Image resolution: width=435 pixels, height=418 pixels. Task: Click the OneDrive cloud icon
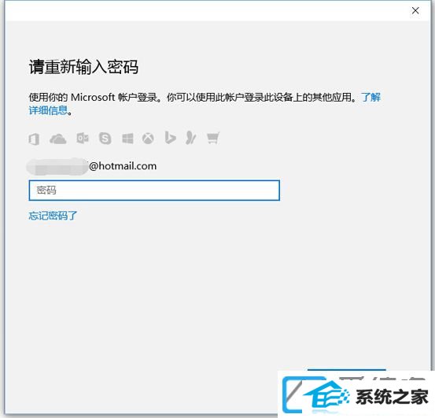[x=57, y=139]
